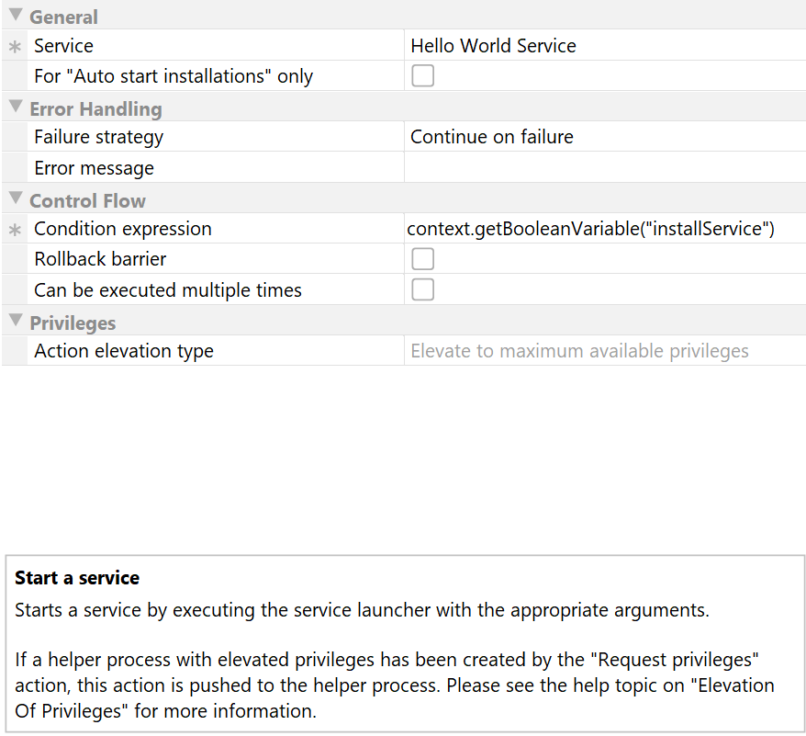806x736 pixels.
Task: Enable "Auto start installations" only checkbox
Action: pos(422,75)
